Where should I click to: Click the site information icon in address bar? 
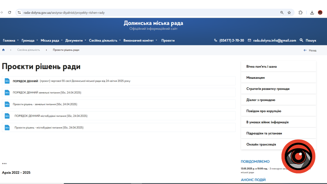pos(19,13)
